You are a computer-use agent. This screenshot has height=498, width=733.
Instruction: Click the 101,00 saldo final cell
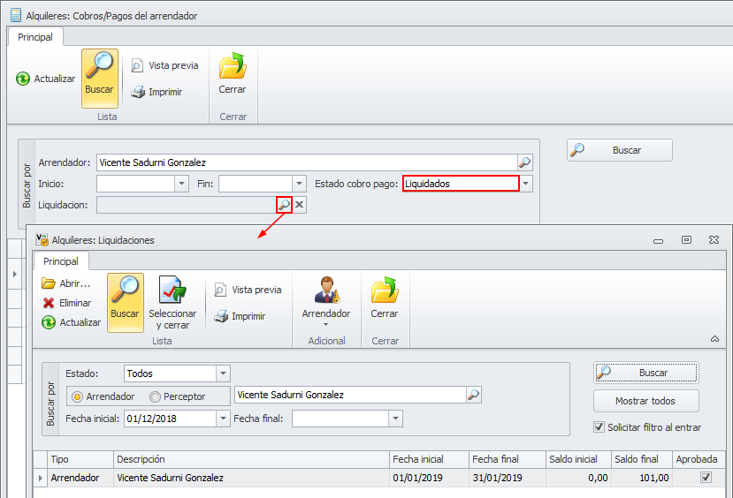click(x=642, y=478)
